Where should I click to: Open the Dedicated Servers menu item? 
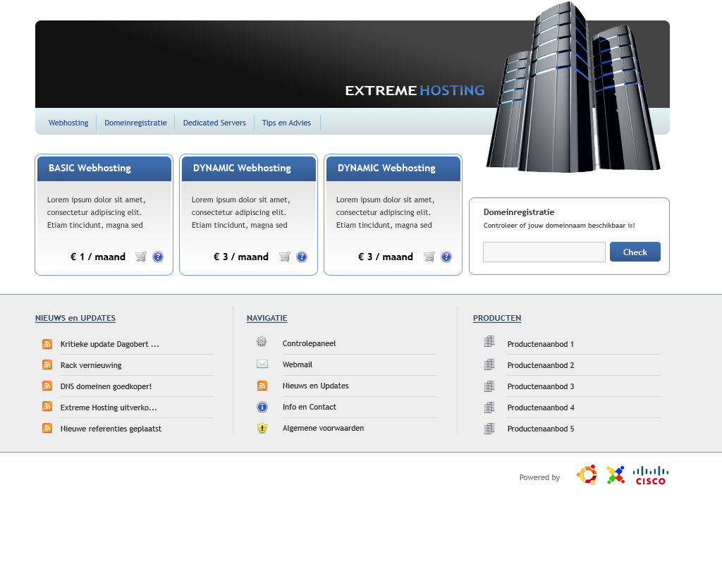click(214, 123)
